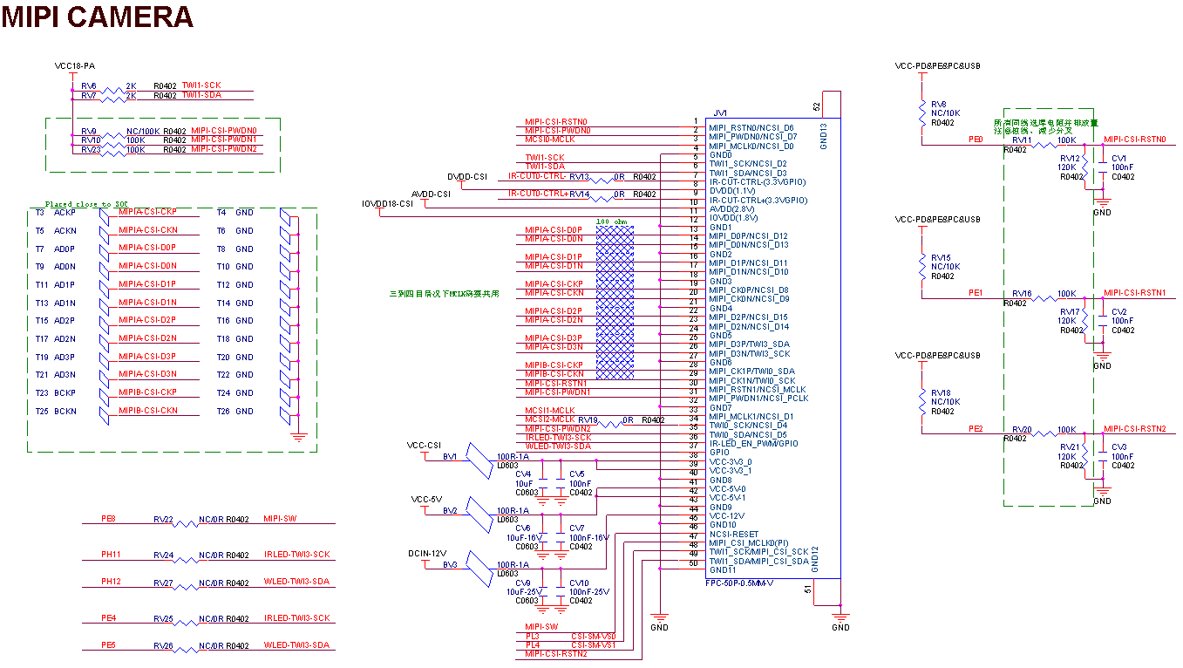The image size is (1183, 668).
Task: Select the RV15 pull-up resistor symbol
Action: coord(921,267)
